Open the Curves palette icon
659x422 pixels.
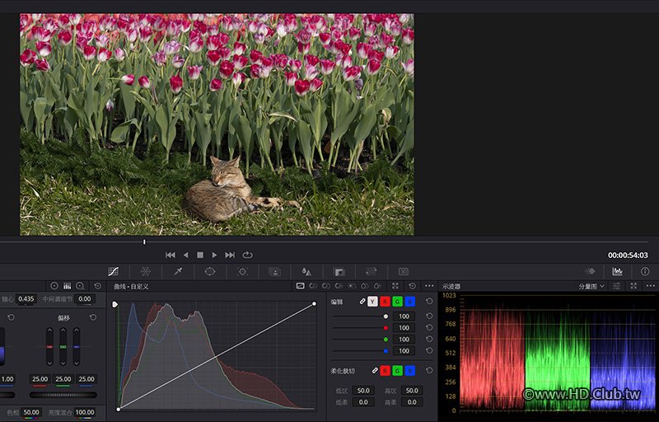[x=113, y=271]
